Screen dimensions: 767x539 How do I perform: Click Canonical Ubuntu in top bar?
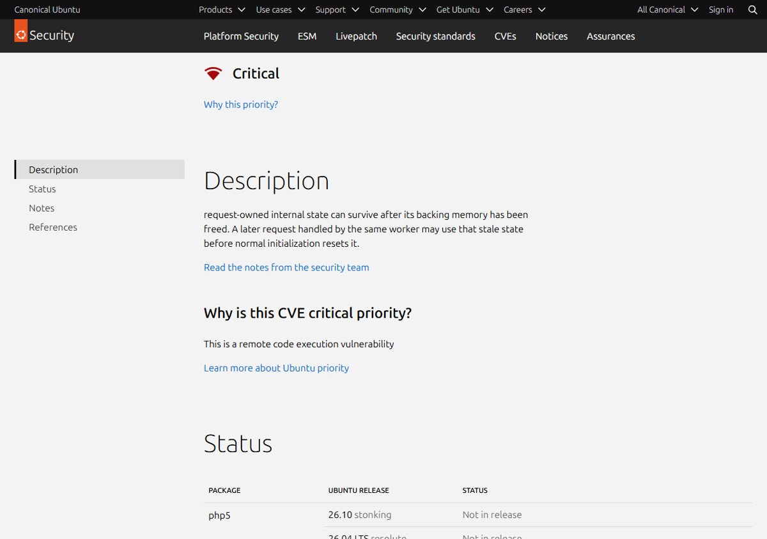[x=47, y=10]
